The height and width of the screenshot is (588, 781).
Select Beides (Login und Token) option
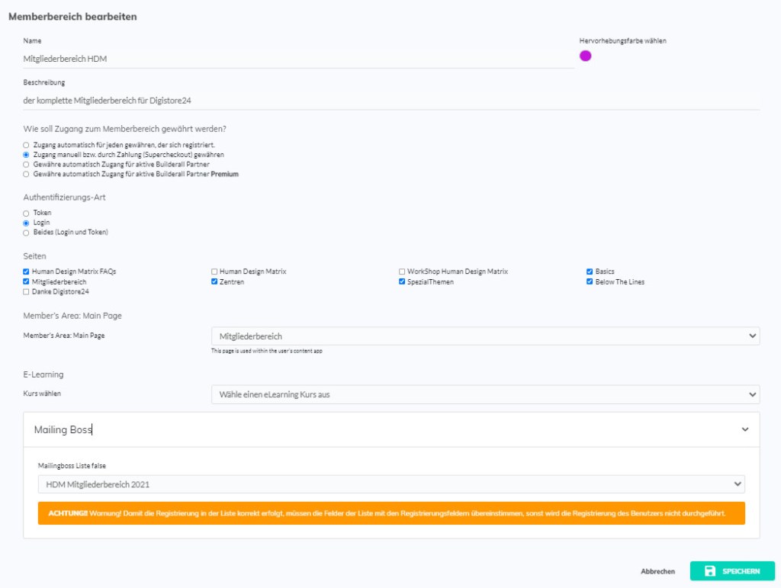[x=27, y=232]
